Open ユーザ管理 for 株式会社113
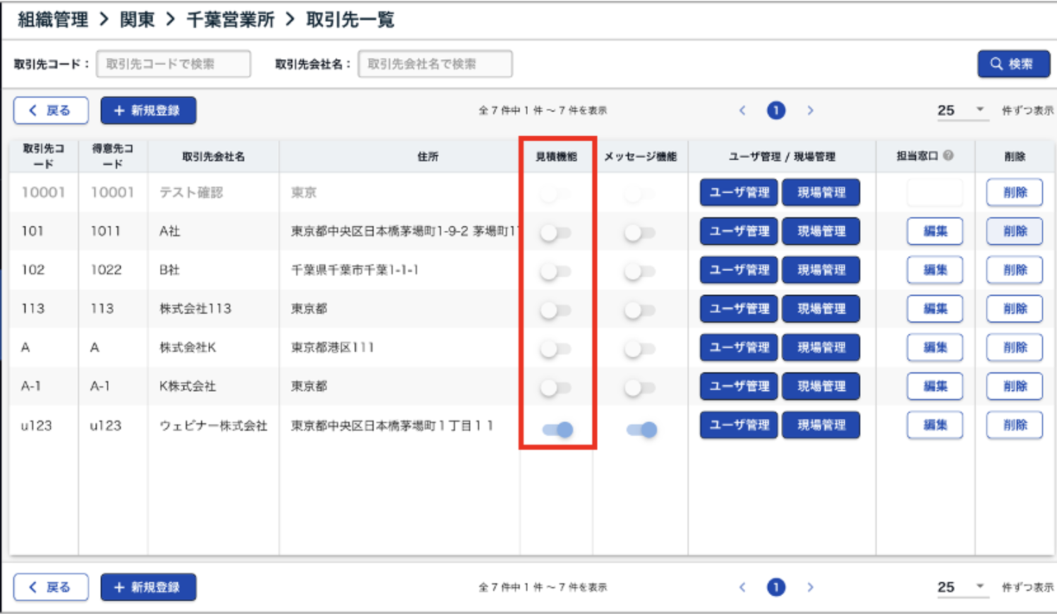1057x614 pixels. coord(739,308)
